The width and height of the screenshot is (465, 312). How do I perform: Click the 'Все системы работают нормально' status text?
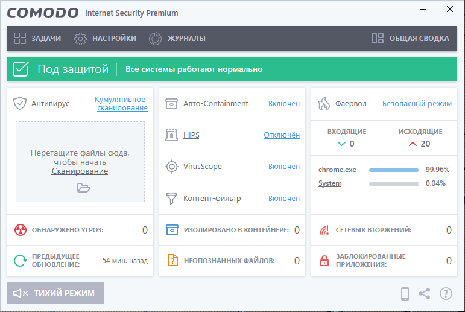coord(194,69)
